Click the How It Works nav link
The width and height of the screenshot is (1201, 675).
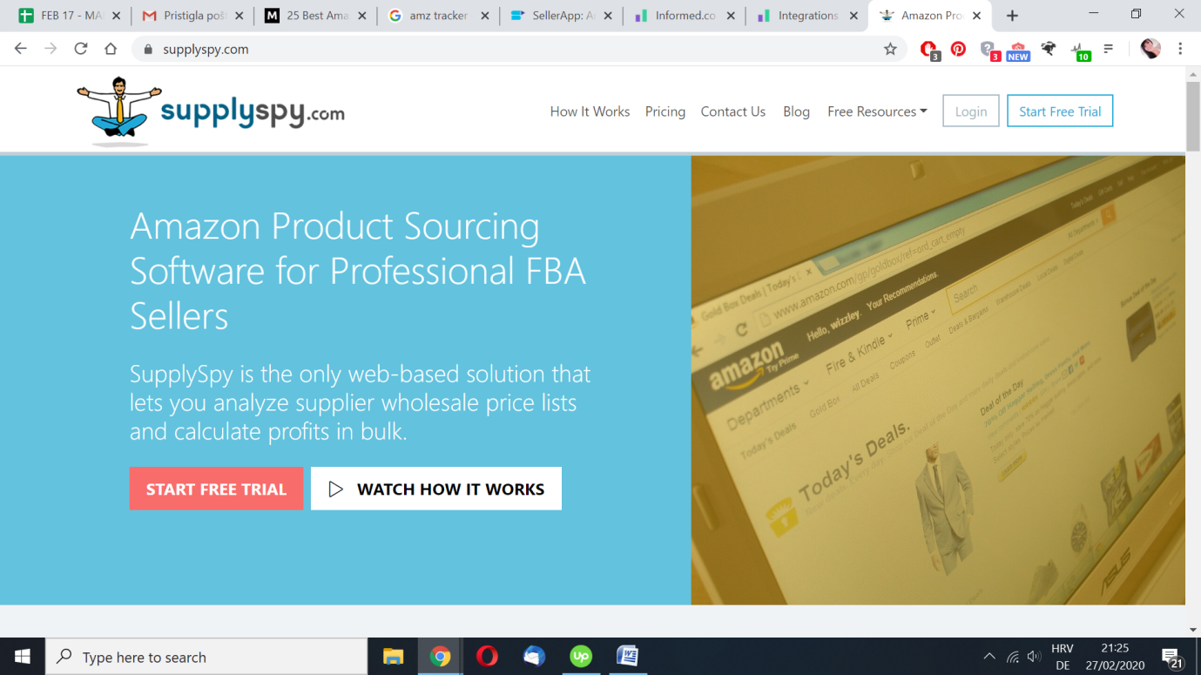590,111
